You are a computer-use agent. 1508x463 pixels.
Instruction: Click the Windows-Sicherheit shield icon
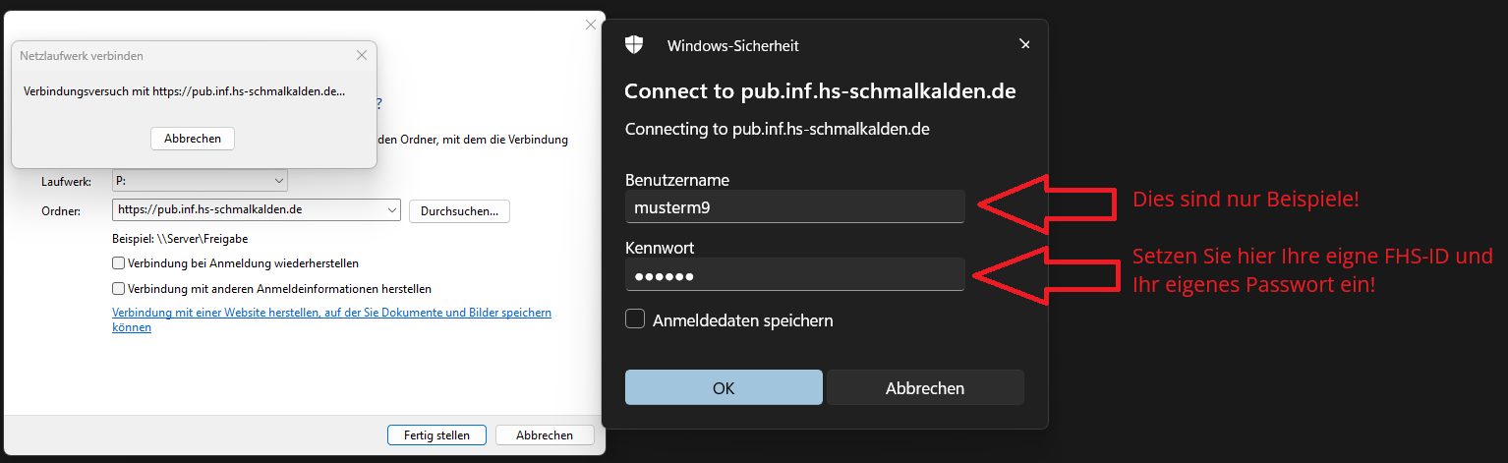click(634, 44)
